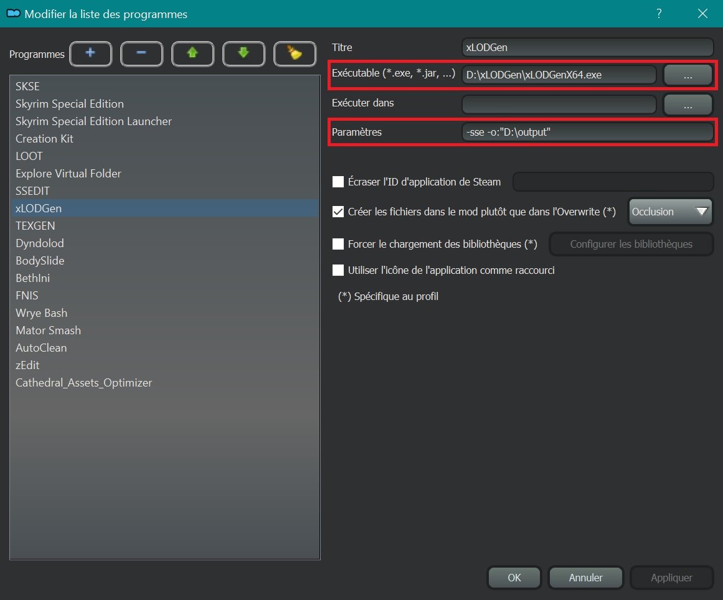This screenshot has height=600, width=723.
Task: Toggle 'Forcer le chargement des bibliothèques' checkbox
Action: (x=338, y=244)
